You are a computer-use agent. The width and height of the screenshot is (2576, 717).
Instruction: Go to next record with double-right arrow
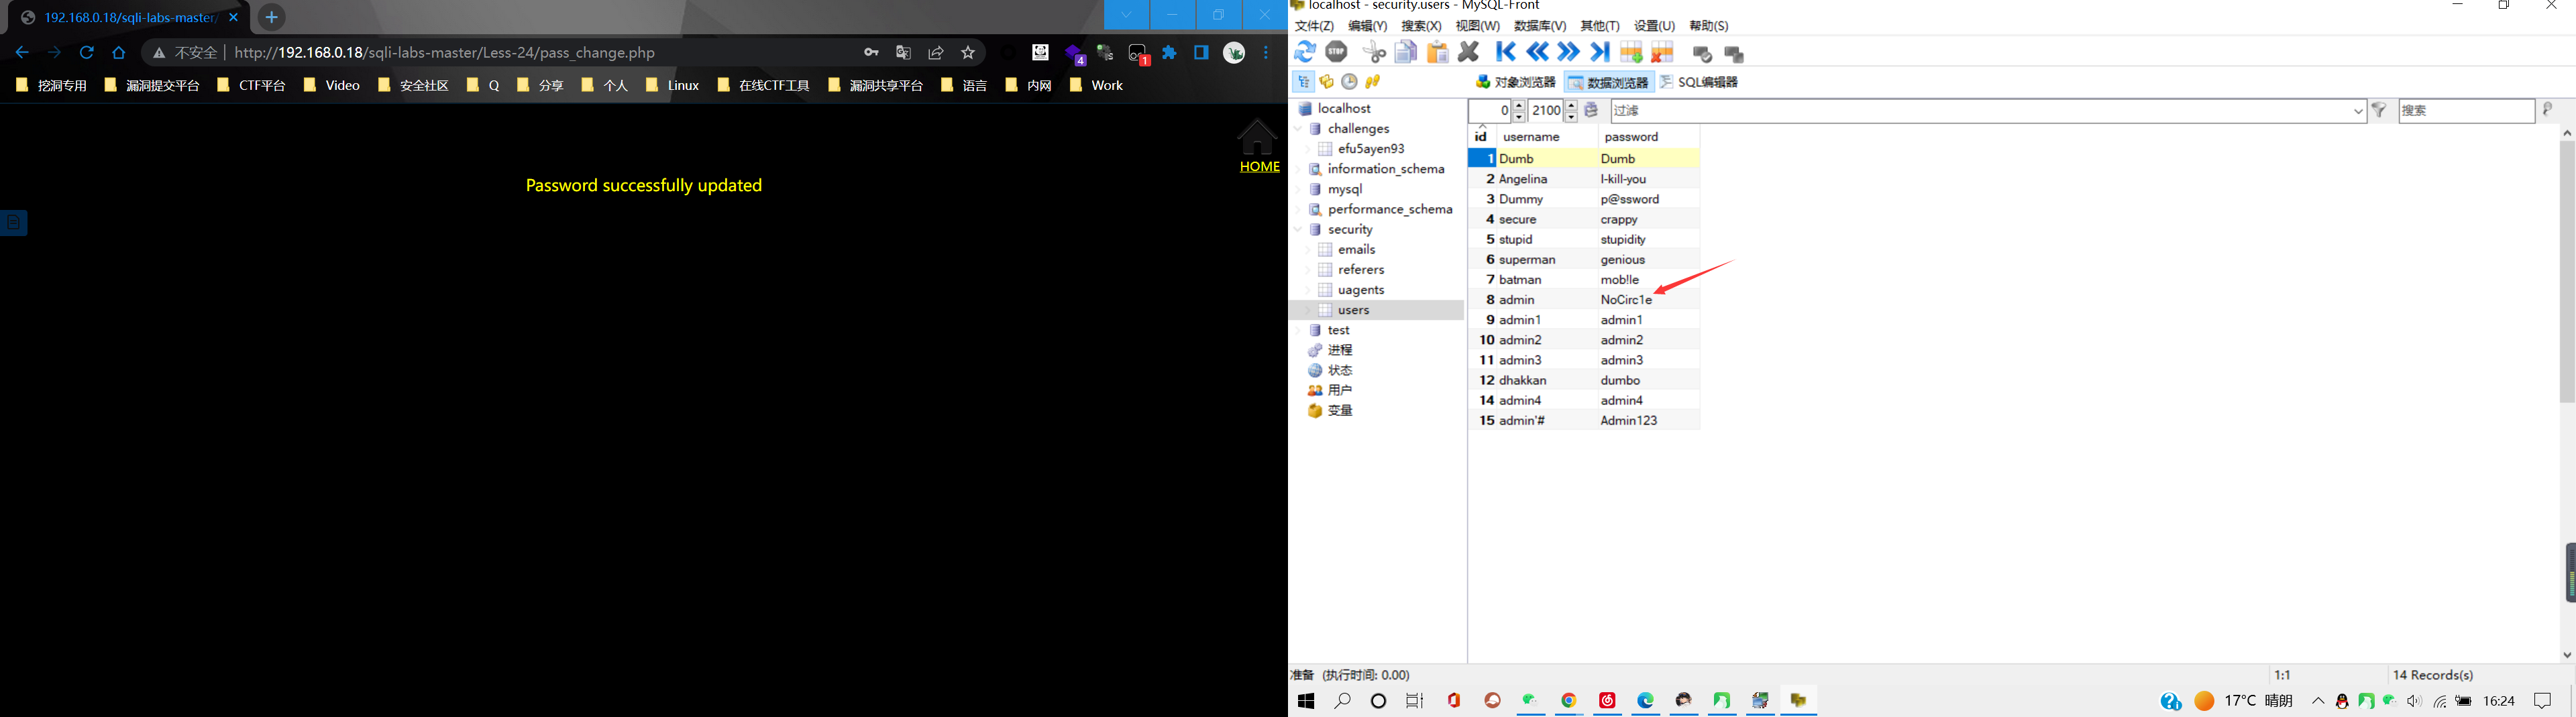tap(1569, 52)
